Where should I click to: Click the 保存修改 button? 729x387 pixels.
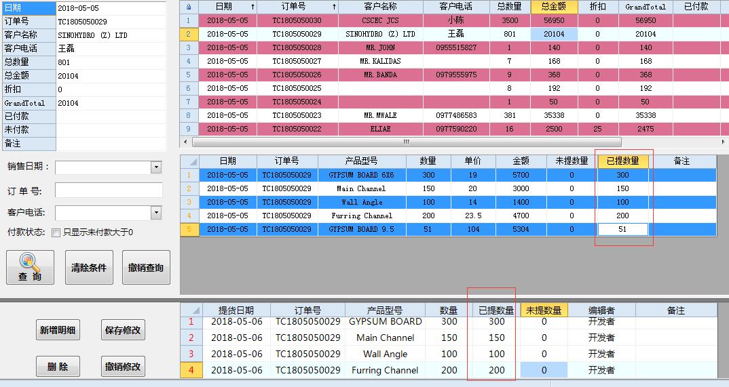coord(123,330)
